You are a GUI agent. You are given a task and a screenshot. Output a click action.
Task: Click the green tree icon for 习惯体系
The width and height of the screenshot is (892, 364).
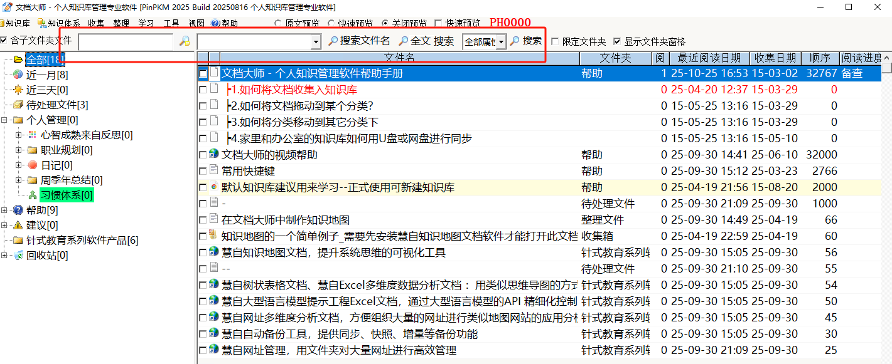[33, 195]
